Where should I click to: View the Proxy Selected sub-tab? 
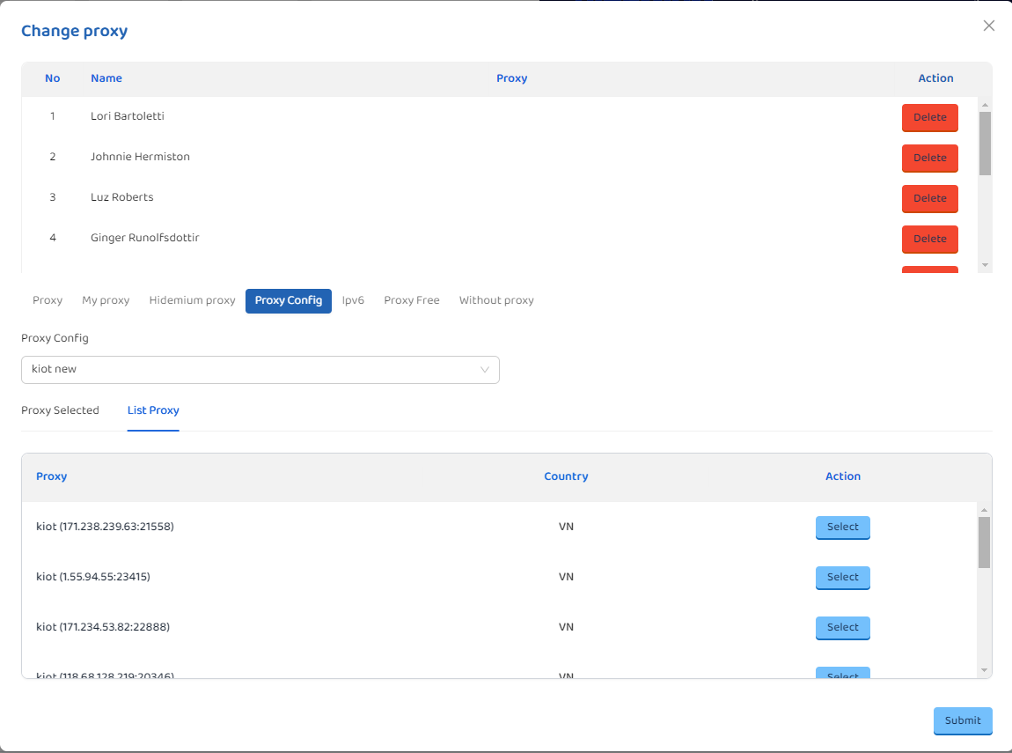point(60,410)
